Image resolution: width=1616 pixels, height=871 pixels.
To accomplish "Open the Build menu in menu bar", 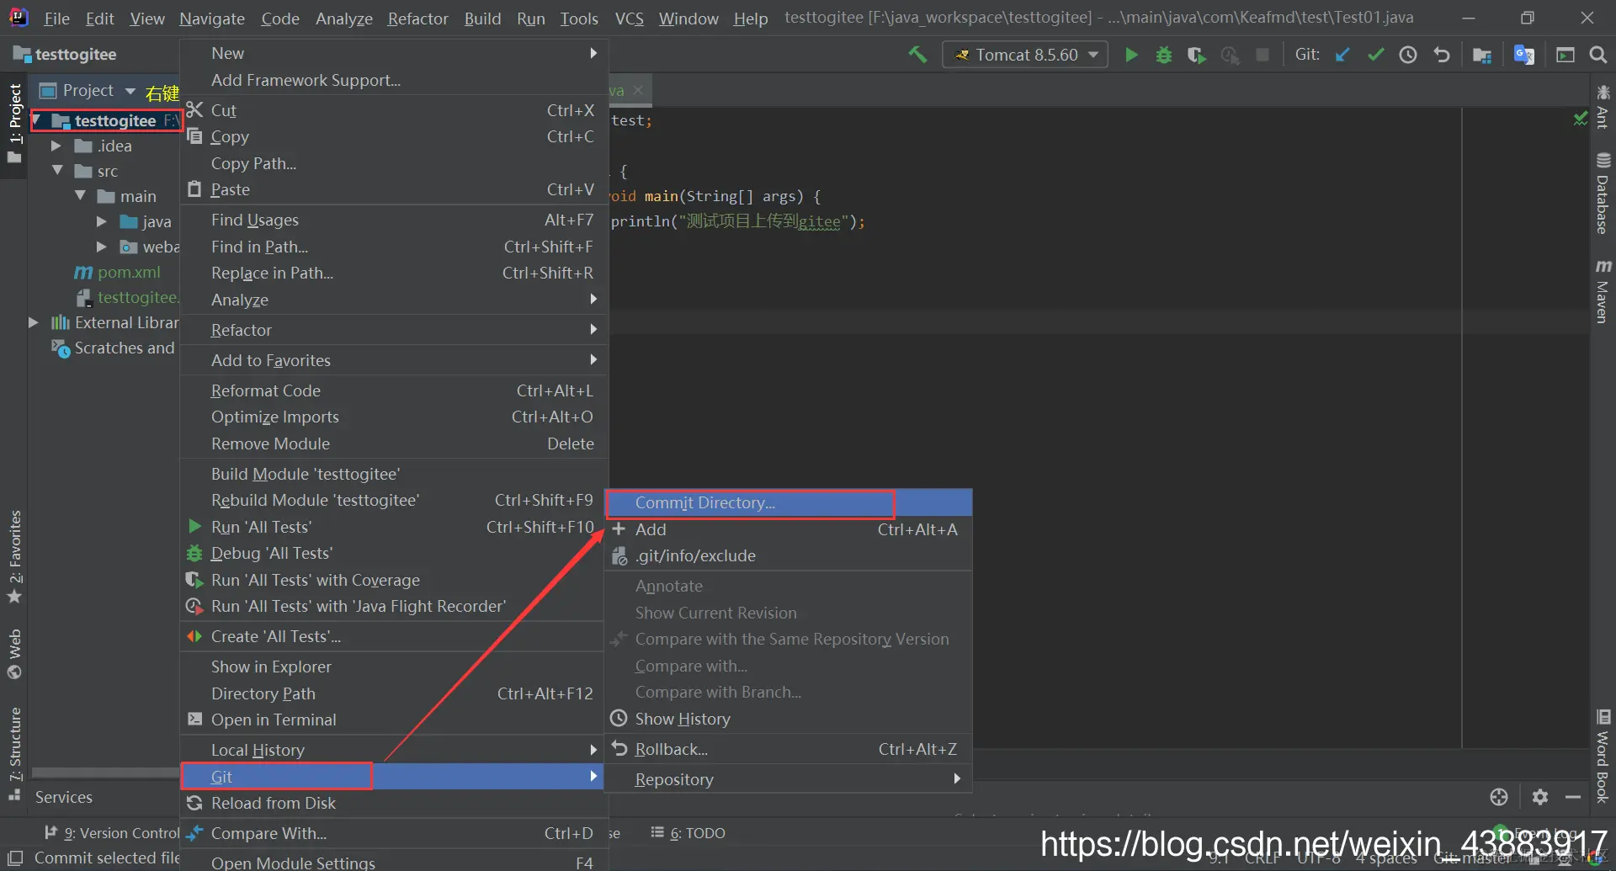I will tap(482, 19).
